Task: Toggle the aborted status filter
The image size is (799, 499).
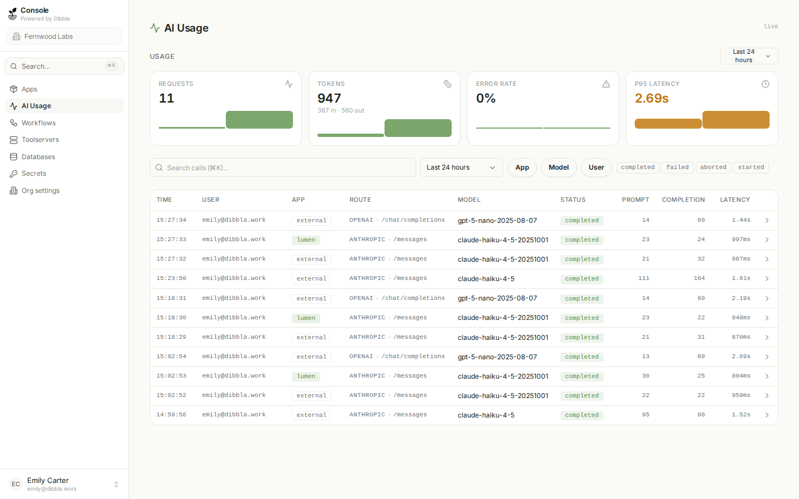Action: click(713, 167)
